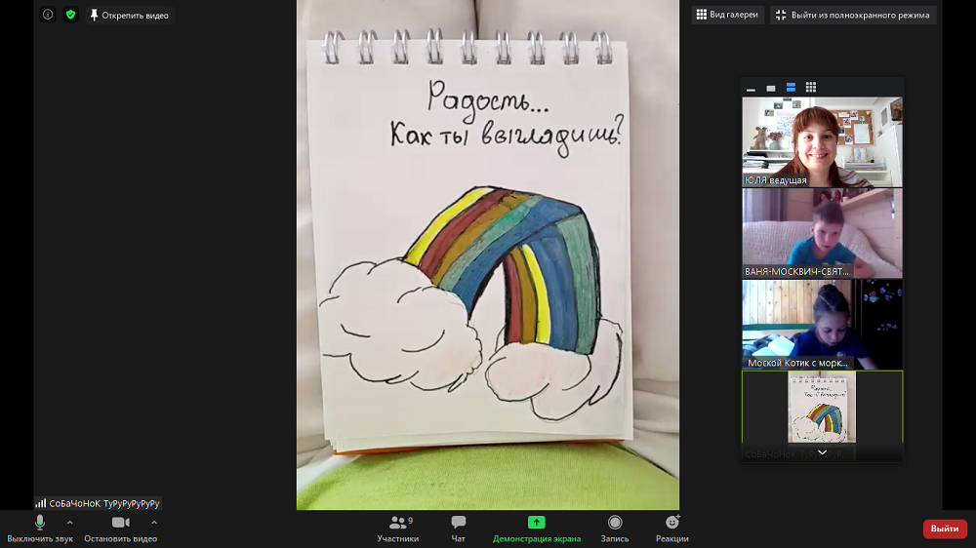The image size is (976, 548).
Task: Select ЮЛЯ ведущая video thumbnail
Action: click(822, 141)
